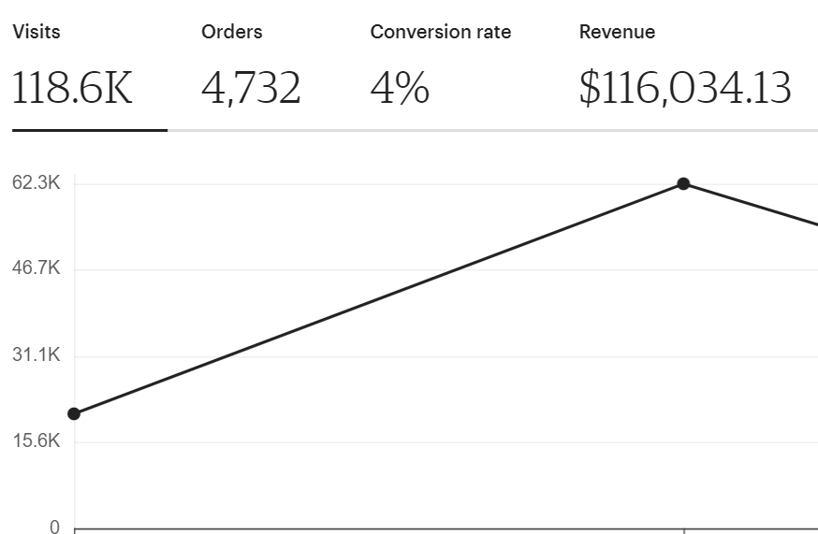Image resolution: width=818 pixels, height=534 pixels.
Task: Click the 118.6K visits total
Action: (72, 88)
